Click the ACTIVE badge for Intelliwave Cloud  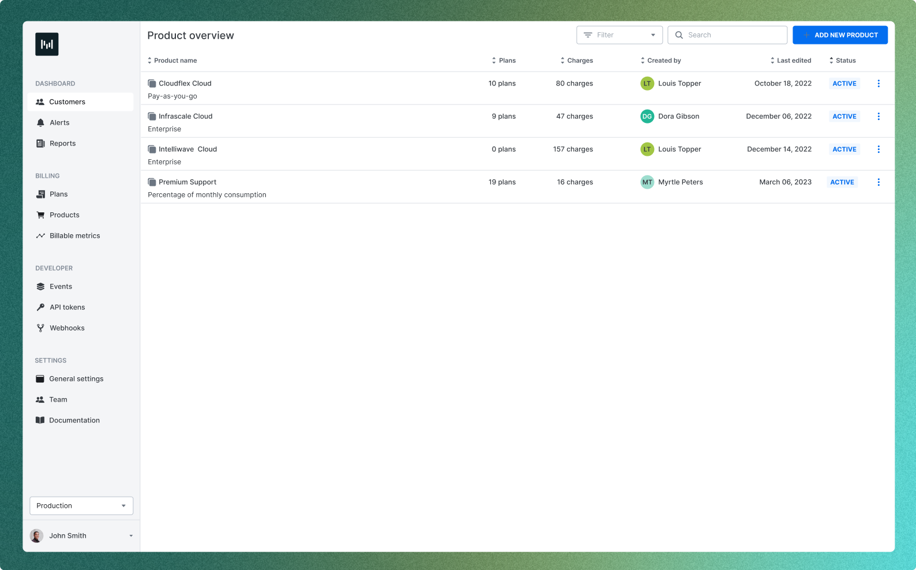coord(844,149)
